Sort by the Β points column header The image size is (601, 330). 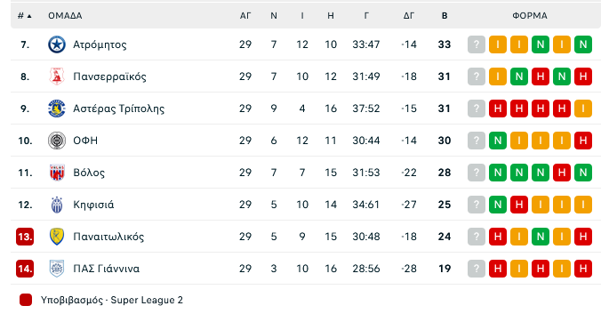445,16
